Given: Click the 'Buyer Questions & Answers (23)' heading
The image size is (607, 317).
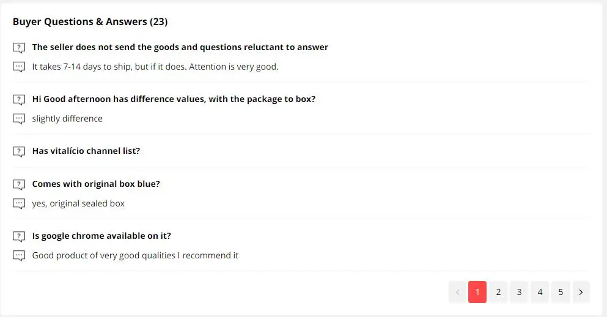Looking at the screenshot, I should [90, 22].
